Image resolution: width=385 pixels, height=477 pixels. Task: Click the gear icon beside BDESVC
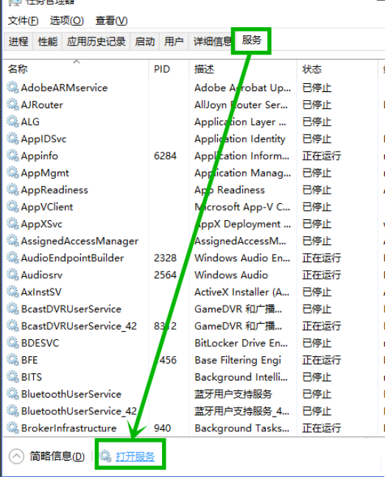point(13,343)
